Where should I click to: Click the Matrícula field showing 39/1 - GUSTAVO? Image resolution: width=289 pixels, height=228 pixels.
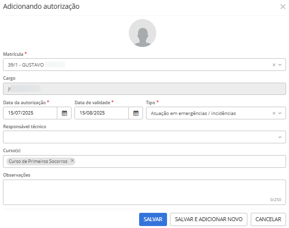point(144,65)
